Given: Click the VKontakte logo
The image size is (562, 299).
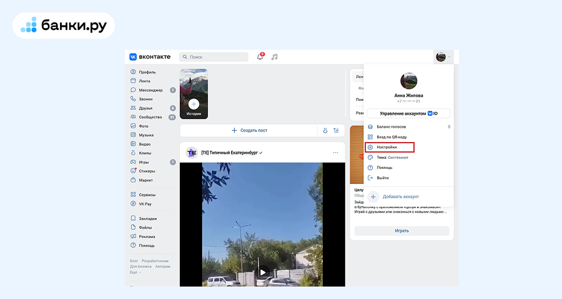Looking at the screenshot, I should 150,57.
